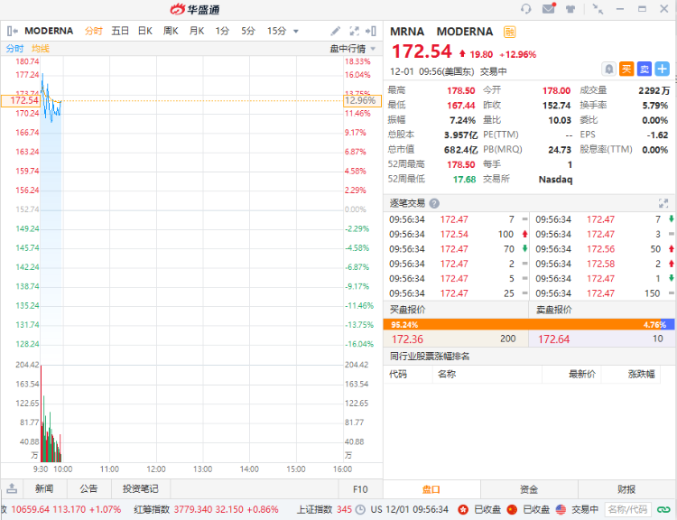Click the 代码 column header
The image size is (677, 520).
(x=398, y=374)
